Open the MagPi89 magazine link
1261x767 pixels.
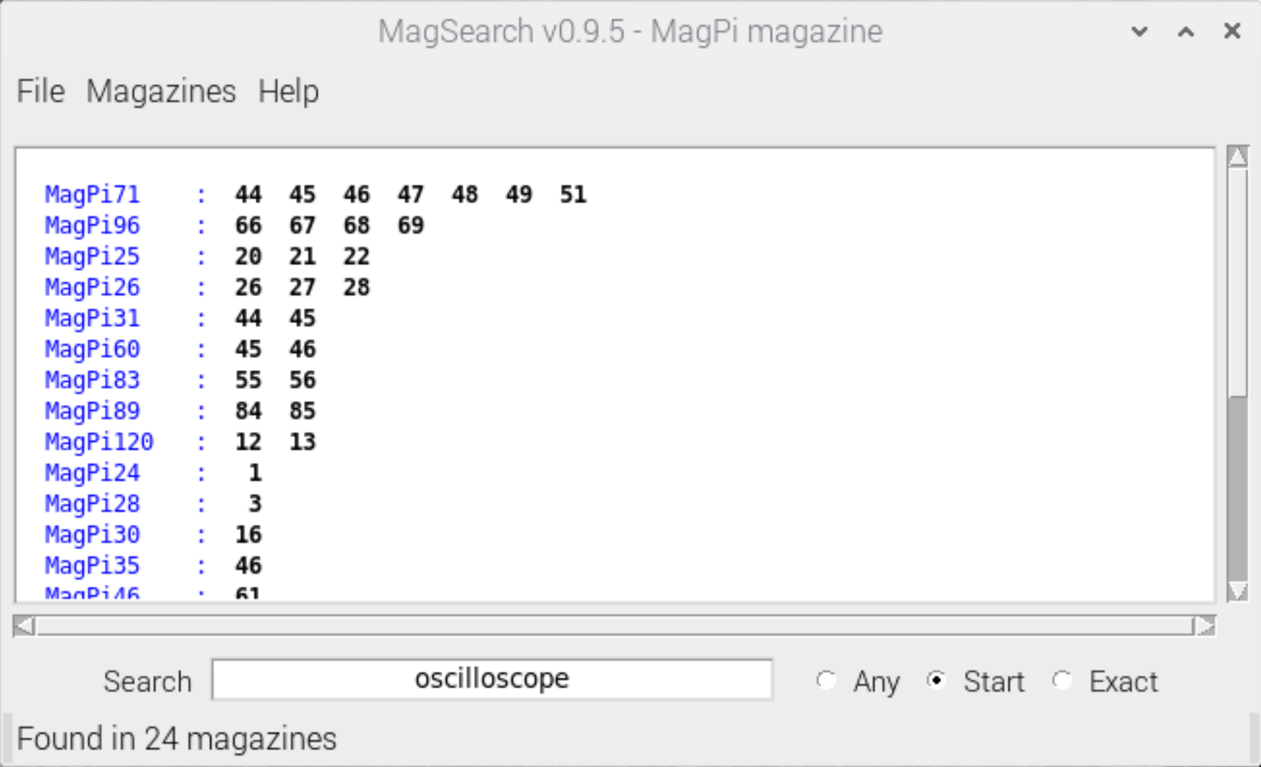[92, 411]
